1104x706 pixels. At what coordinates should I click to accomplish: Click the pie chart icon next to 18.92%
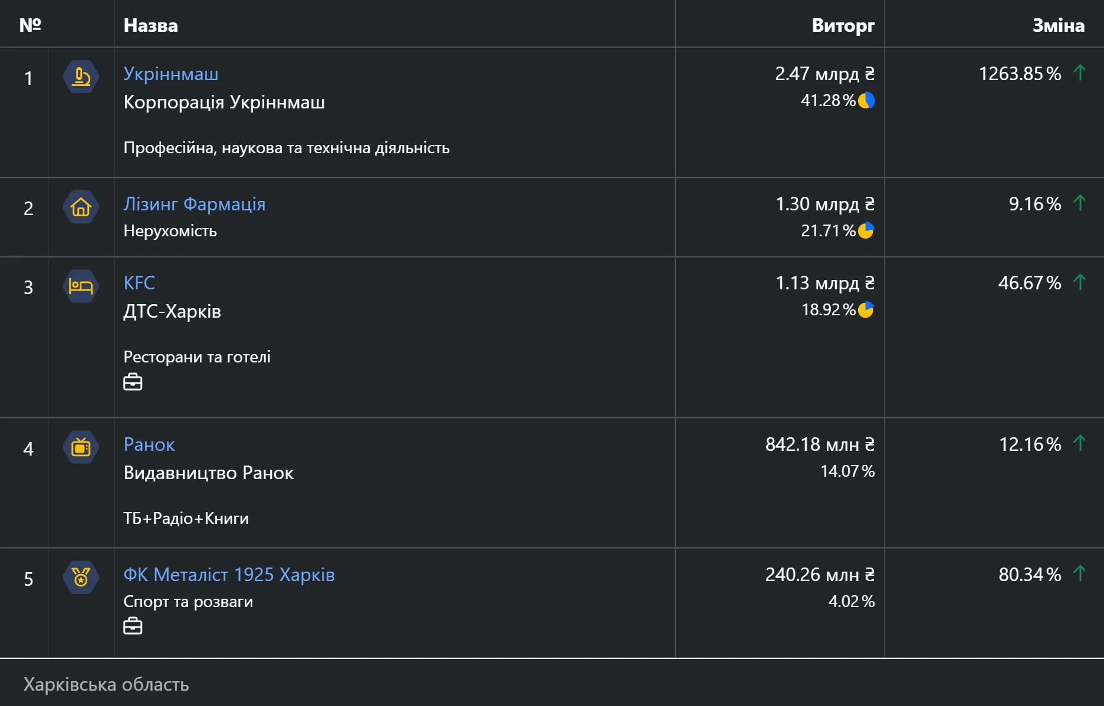[x=866, y=309]
